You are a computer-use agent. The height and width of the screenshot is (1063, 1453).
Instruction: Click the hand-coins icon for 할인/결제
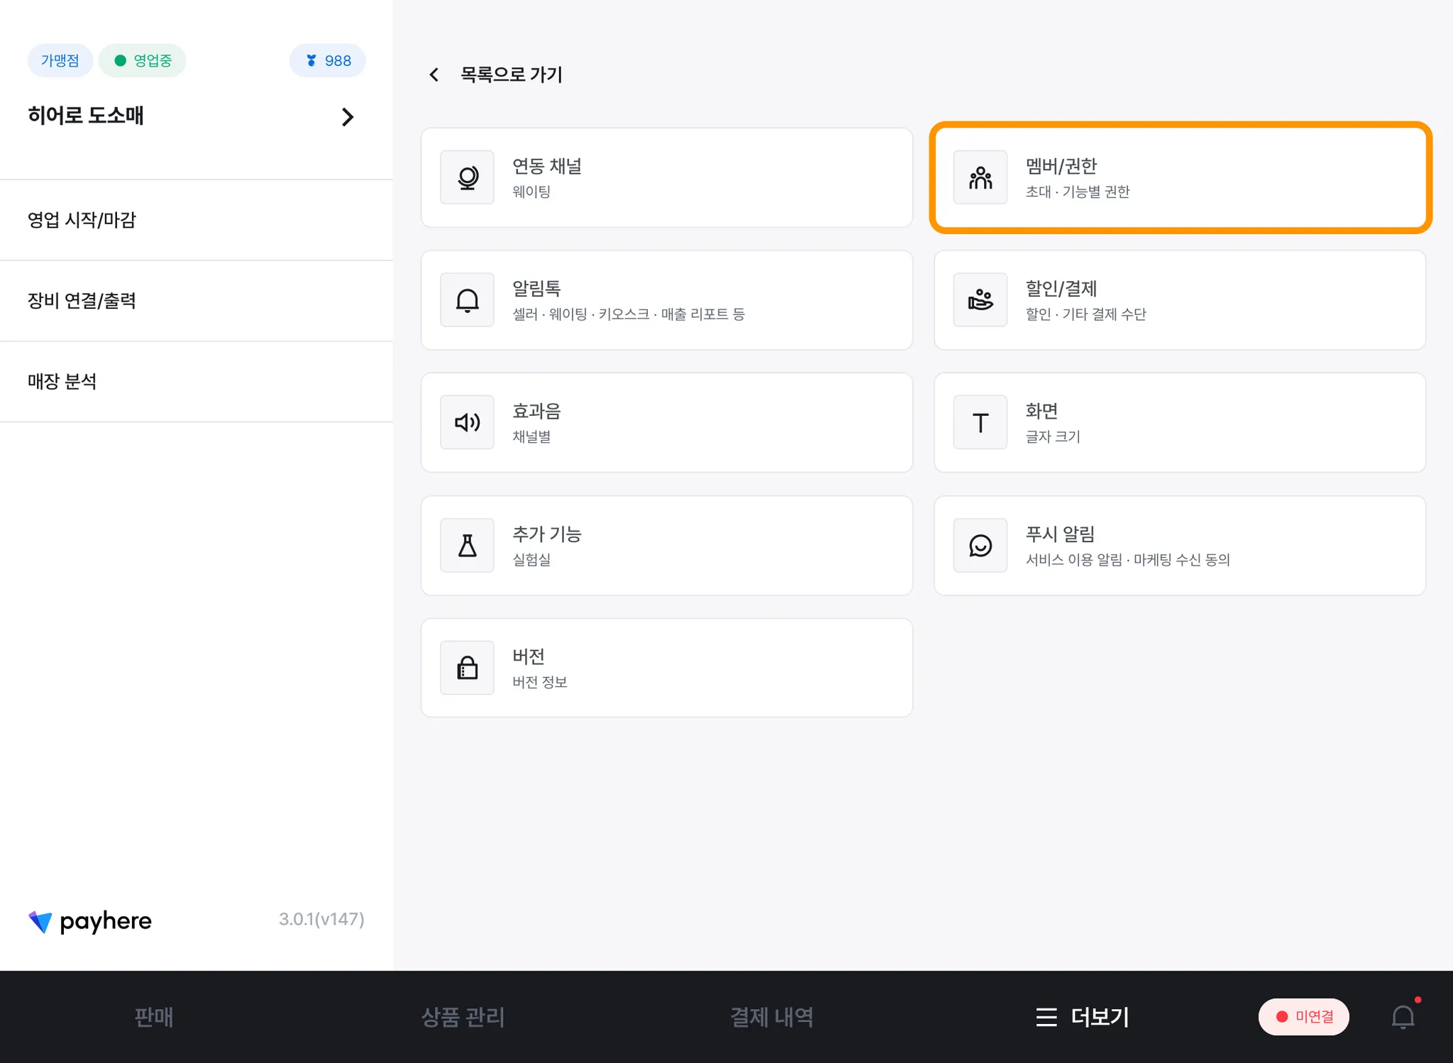pos(980,300)
